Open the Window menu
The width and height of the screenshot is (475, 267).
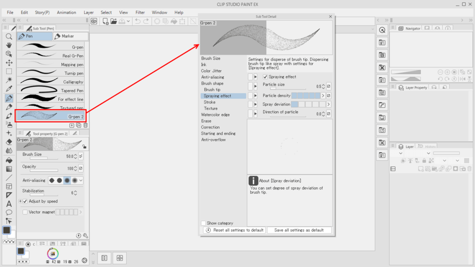tap(159, 12)
